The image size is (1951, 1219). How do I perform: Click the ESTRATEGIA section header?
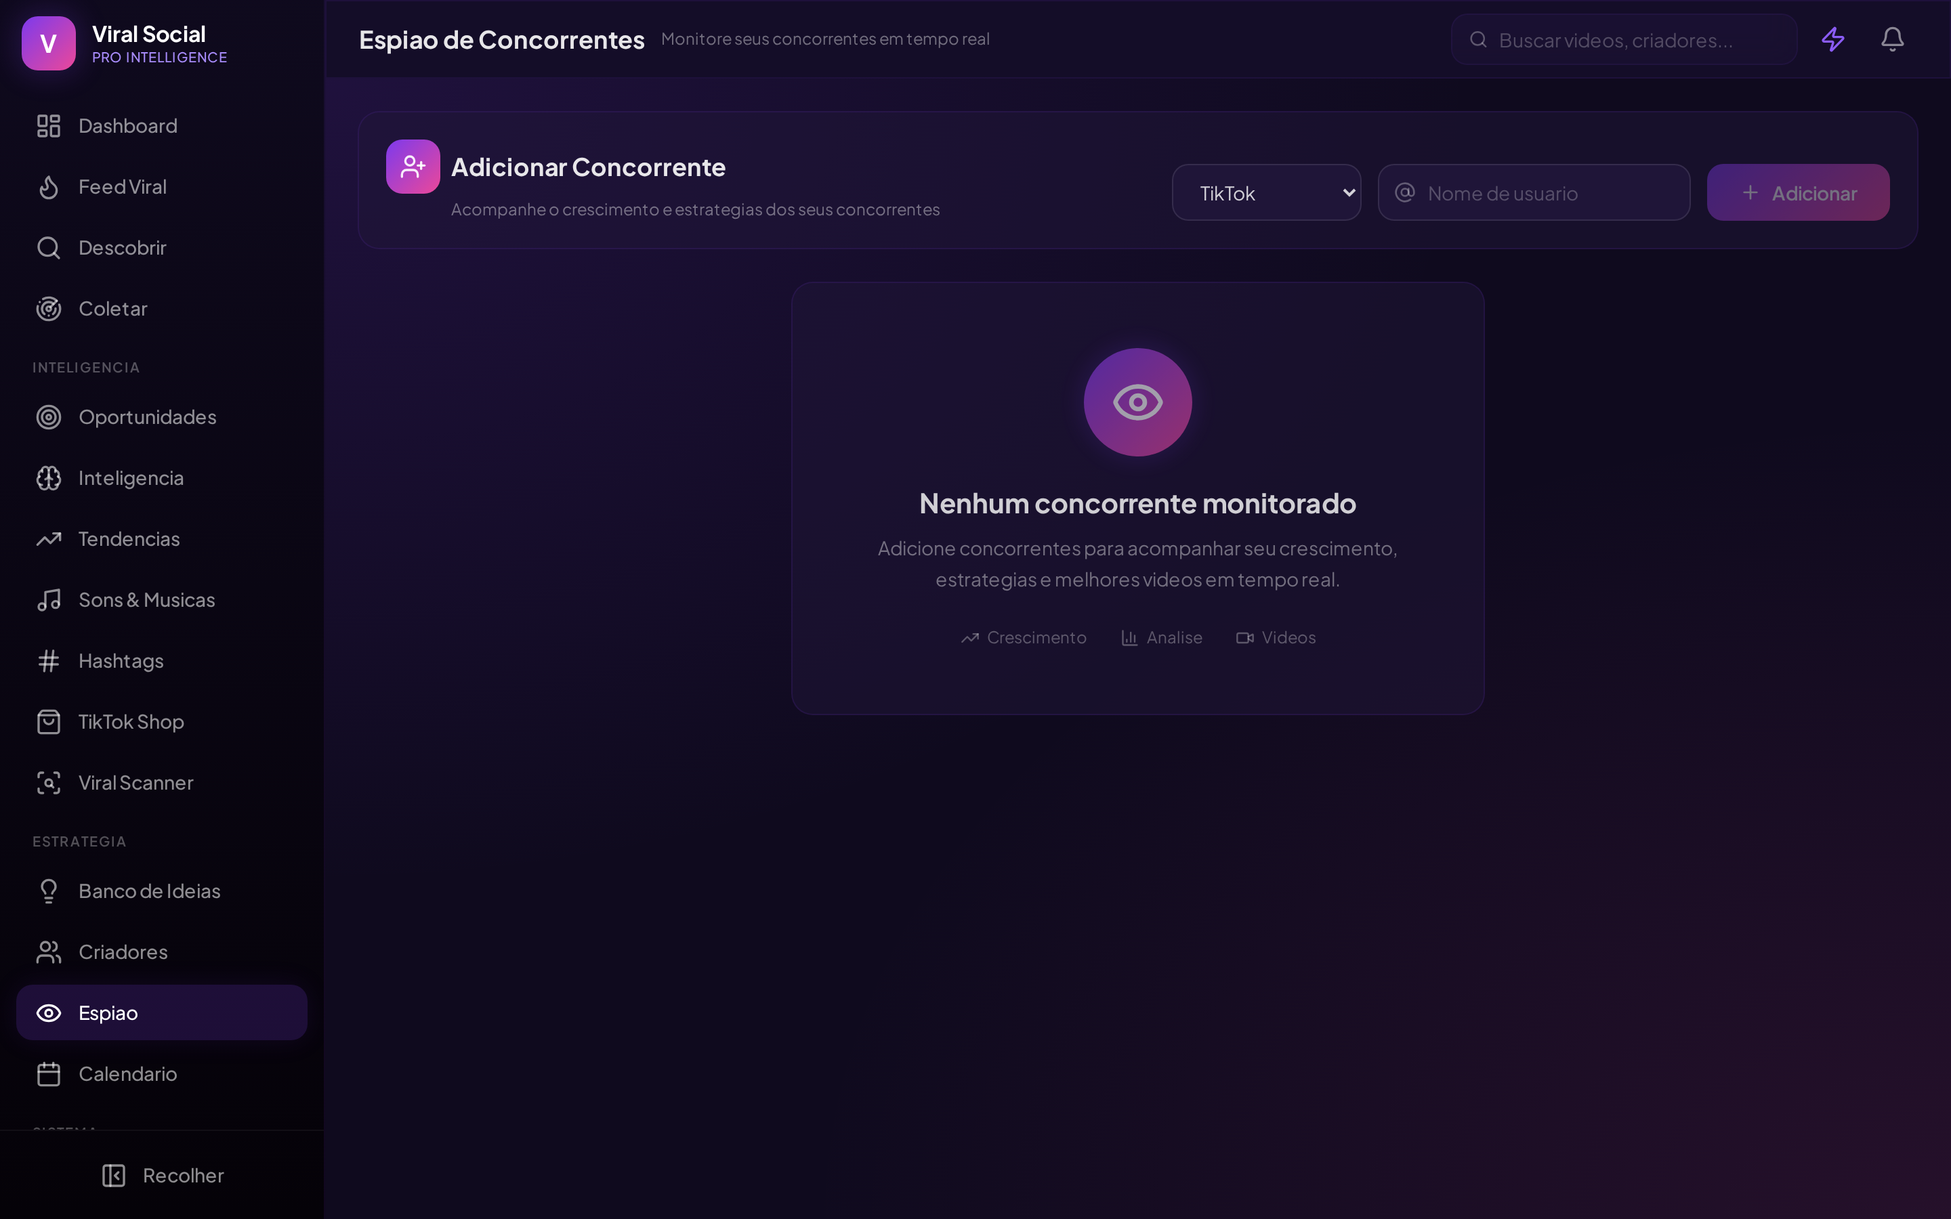(x=79, y=842)
